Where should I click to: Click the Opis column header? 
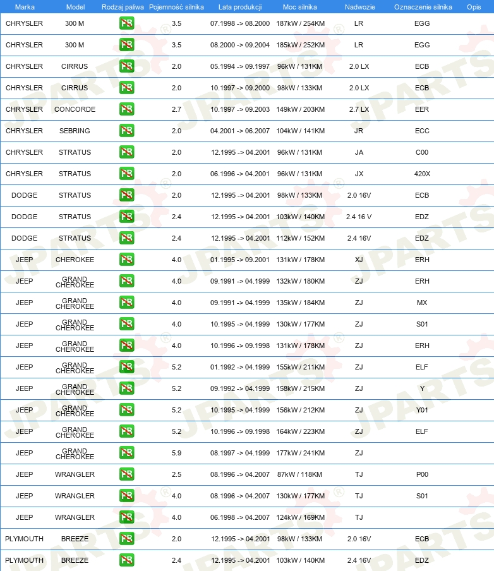coord(474,7)
